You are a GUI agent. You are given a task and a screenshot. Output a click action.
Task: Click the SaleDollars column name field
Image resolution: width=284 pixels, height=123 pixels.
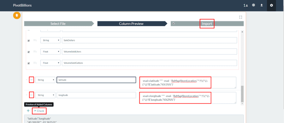click(150, 40)
